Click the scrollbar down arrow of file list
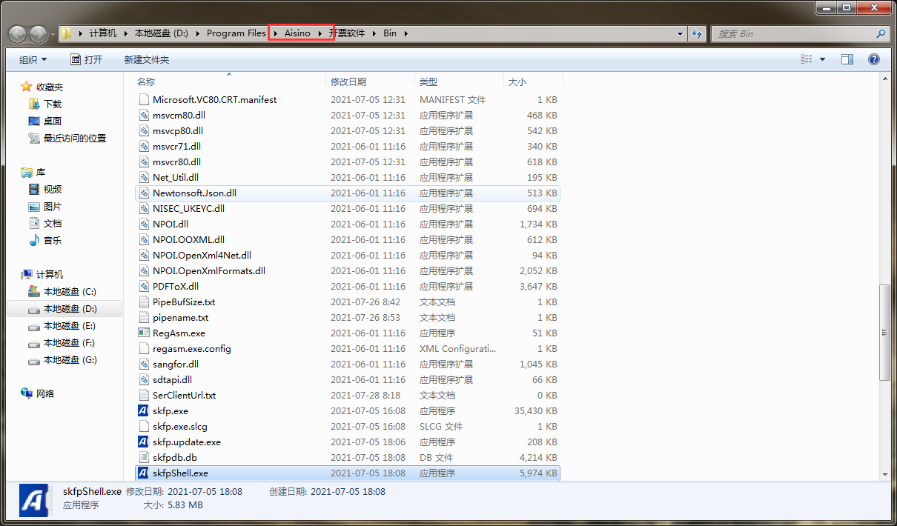897x526 pixels. click(884, 474)
